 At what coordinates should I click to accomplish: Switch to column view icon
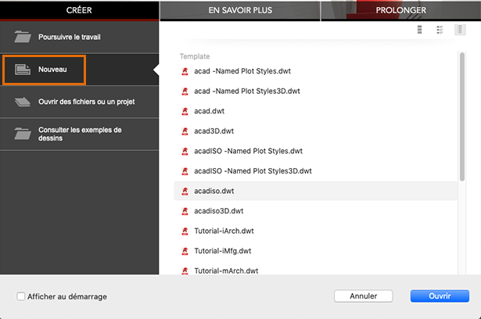460,30
